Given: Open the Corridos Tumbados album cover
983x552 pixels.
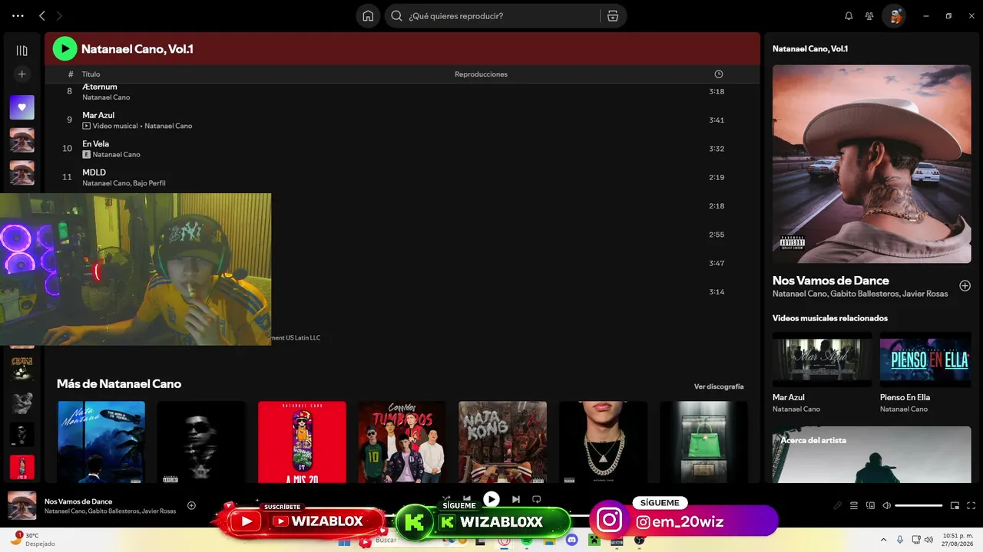Looking at the screenshot, I should 402,442.
